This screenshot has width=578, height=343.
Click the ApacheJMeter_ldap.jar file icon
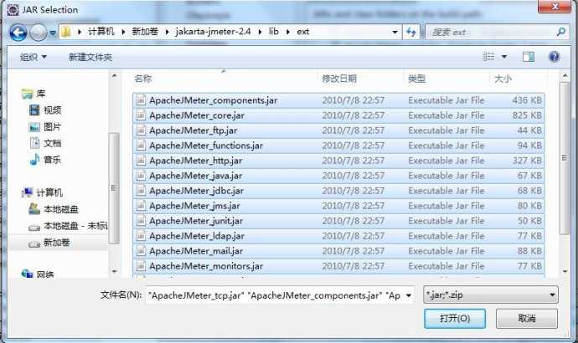click(x=141, y=236)
